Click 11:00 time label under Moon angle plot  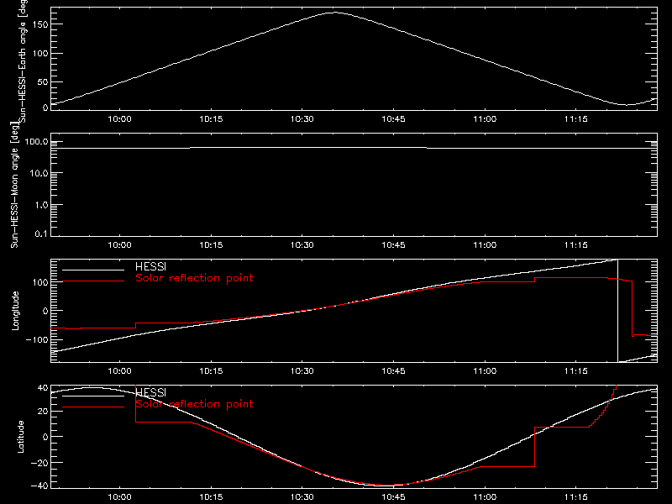[485, 245]
